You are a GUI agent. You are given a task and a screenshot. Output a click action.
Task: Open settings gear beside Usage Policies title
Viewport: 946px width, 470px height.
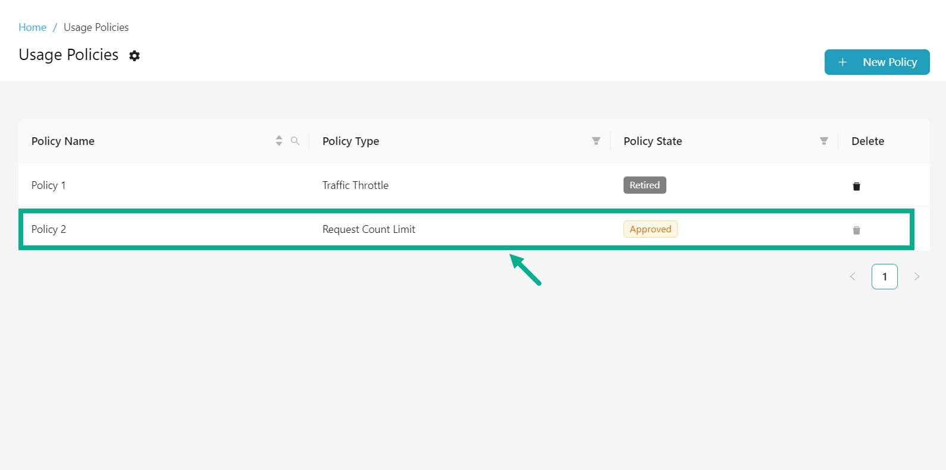(134, 56)
